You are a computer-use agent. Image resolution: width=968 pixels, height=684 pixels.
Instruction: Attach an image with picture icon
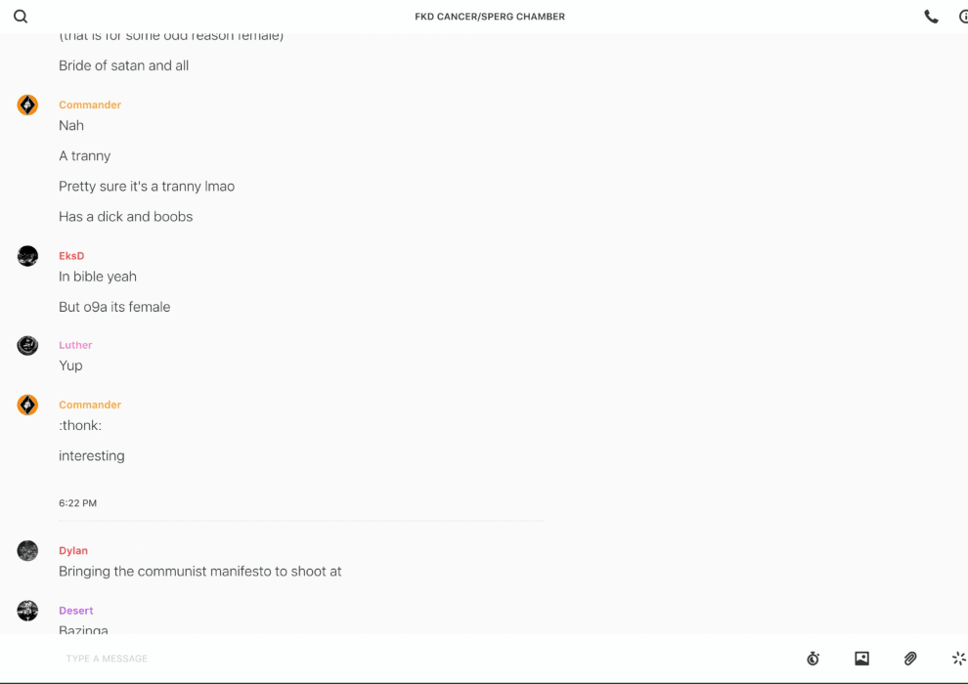coord(861,658)
